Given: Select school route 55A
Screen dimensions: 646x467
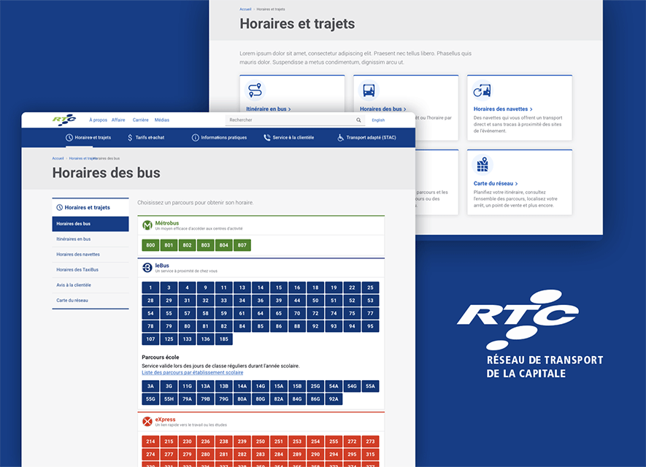Looking at the screenshot, I should (370, 386).
